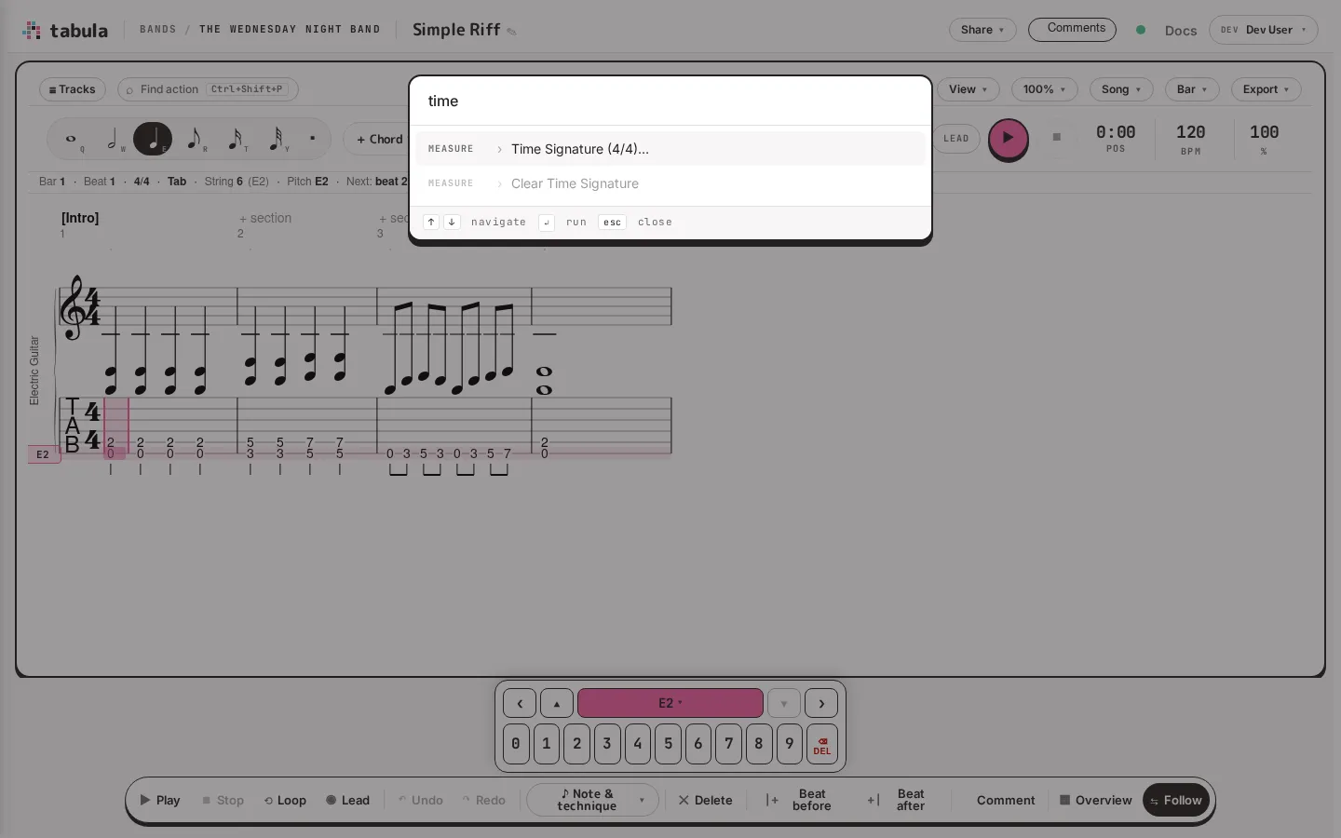Open the Tracks panel
This screenshot has width=1341, height=838.
pos(73,89)
